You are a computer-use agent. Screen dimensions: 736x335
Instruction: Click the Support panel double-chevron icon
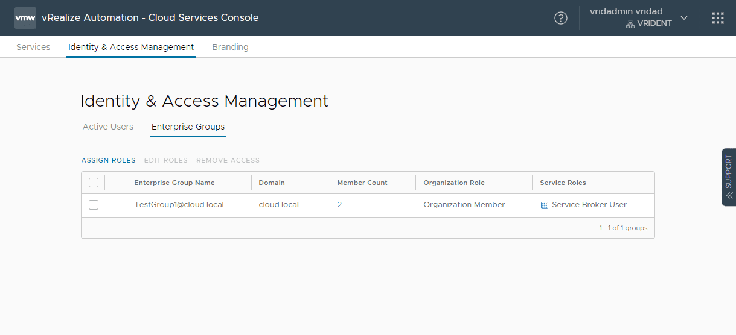729,195
